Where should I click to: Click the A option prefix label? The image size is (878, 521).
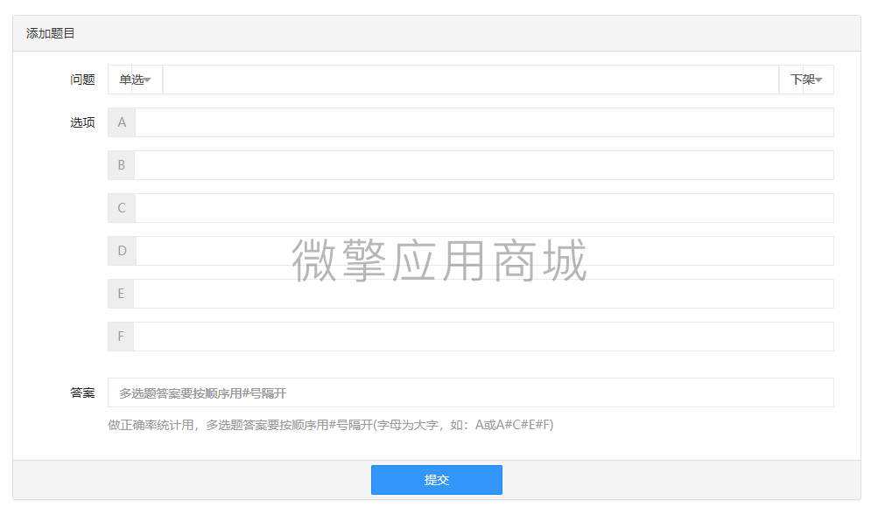coord(122,122)
